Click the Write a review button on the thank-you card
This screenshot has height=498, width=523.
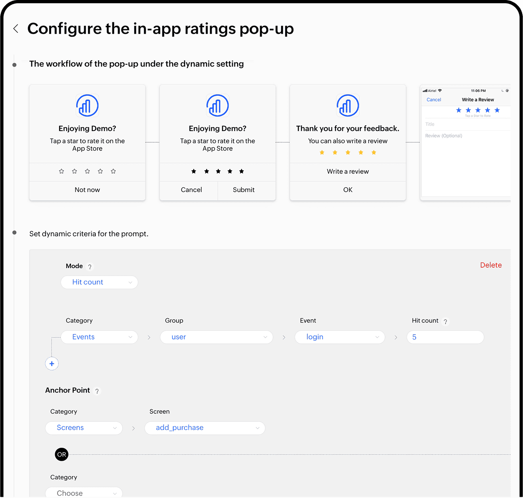pos(347,172)
